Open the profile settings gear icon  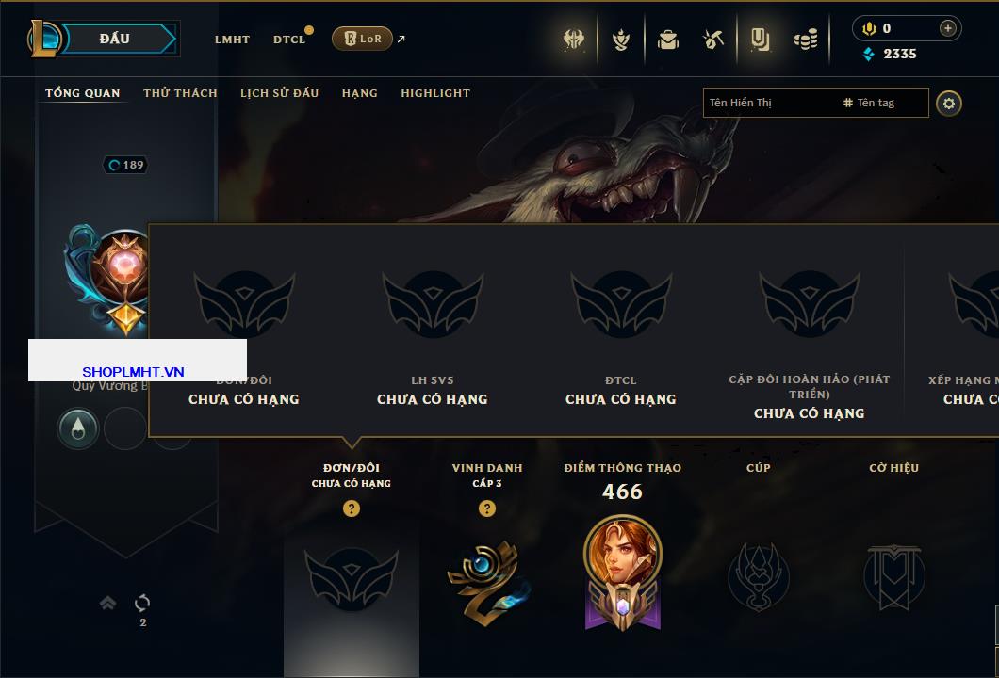(x=949, y=104)
